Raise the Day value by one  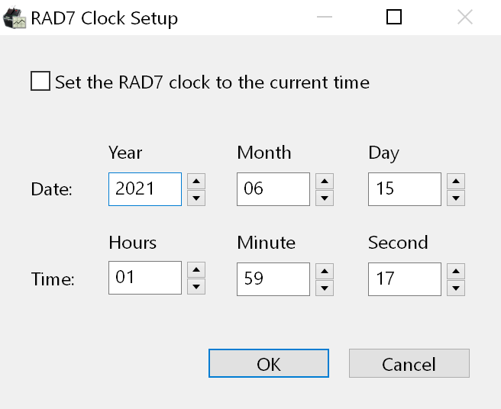456,181
